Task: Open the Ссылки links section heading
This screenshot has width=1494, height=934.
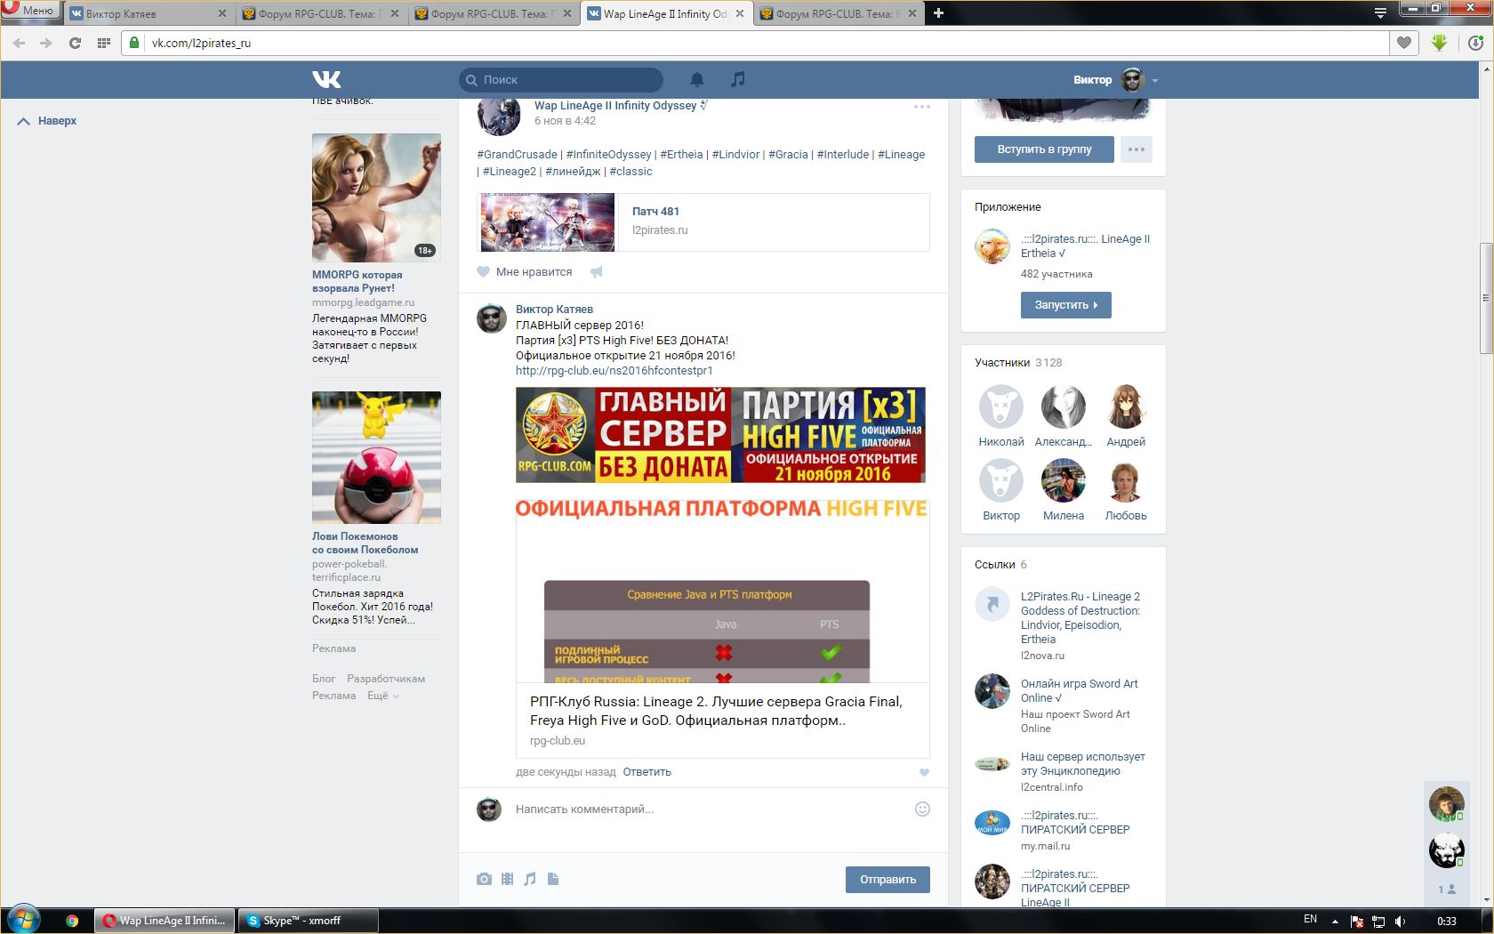Action: pos(994,565)
